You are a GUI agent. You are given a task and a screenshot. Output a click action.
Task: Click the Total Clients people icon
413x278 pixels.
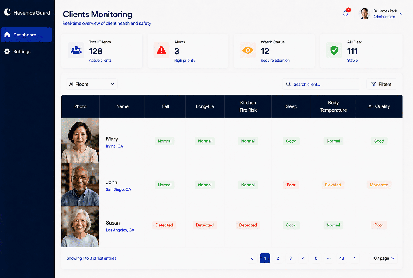76,50
